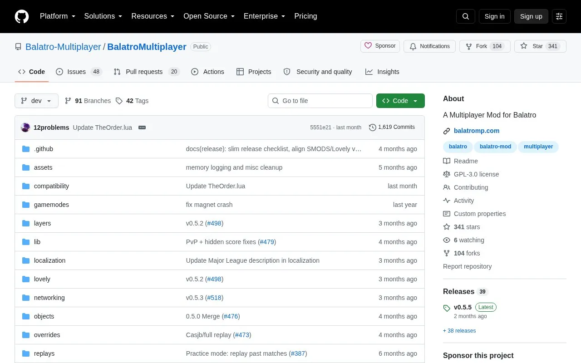
Task: View the 91 Branches list
Action: 88,101
